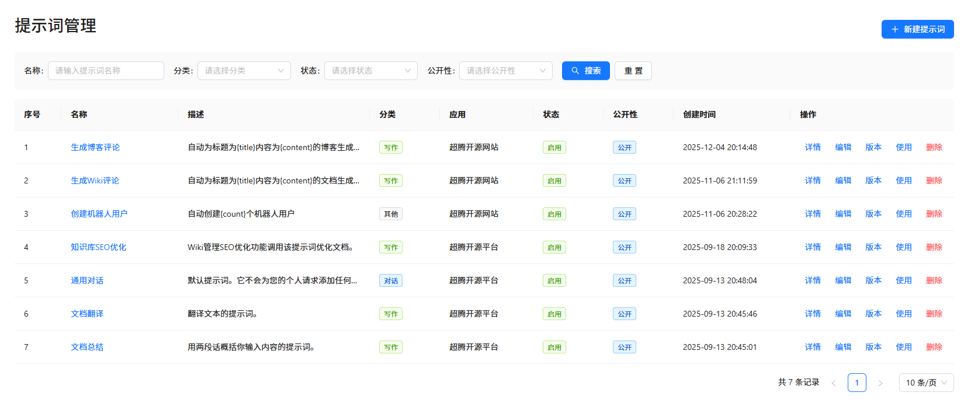Screen dimensions: 964x413
Task: Select page 1 in pagination
Action: pyautogui.click(x=856, y=383)
